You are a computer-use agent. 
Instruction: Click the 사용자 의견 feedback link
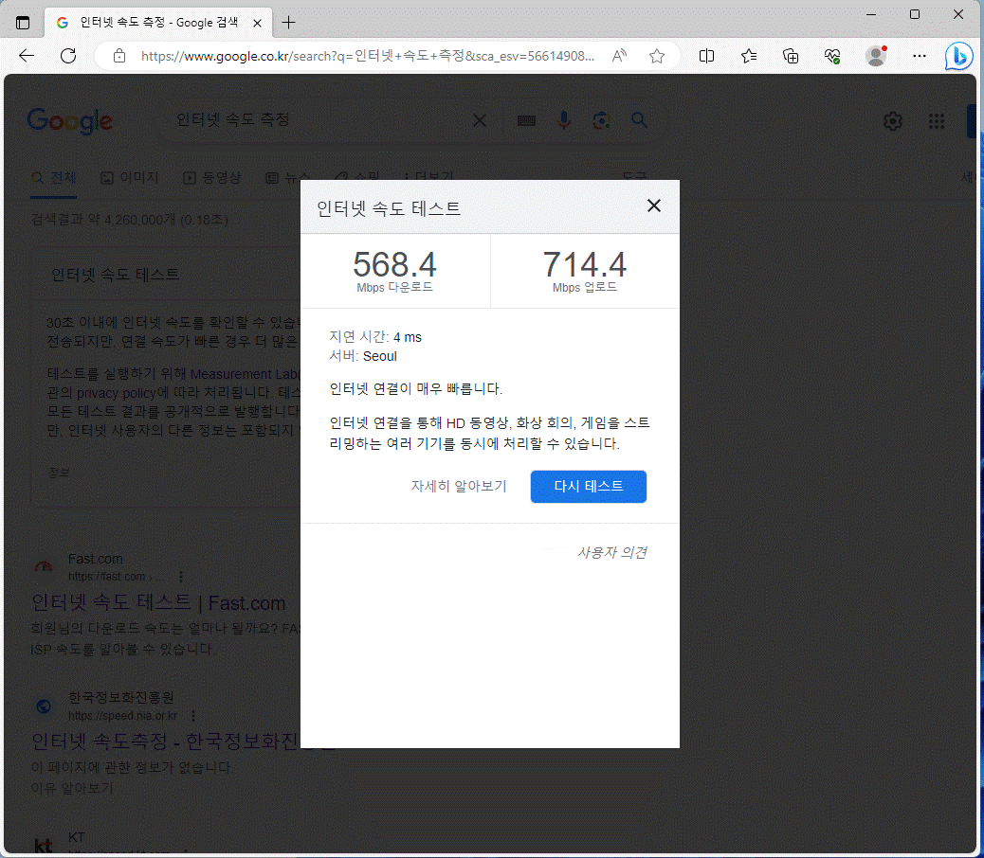[x=611, y=553]
